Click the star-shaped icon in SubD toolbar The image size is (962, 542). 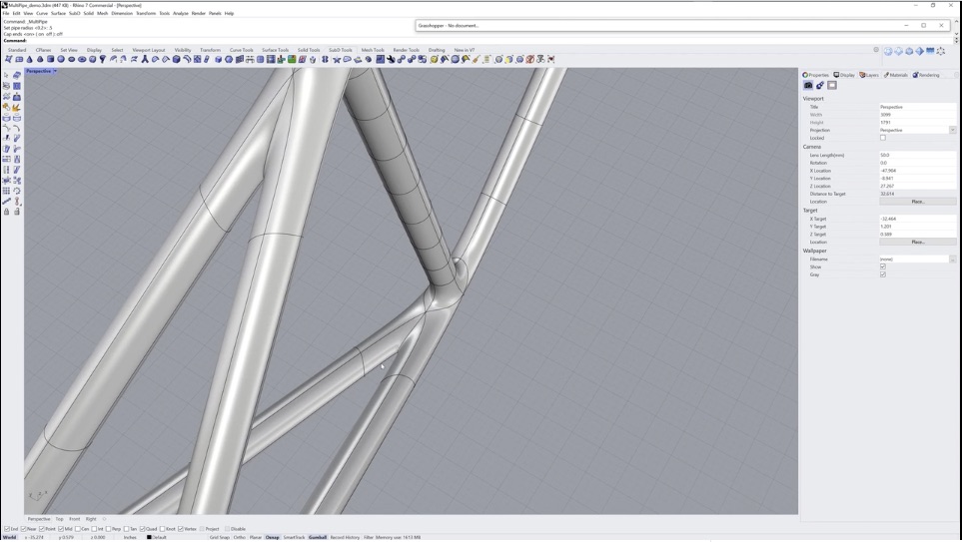(337, 60)
